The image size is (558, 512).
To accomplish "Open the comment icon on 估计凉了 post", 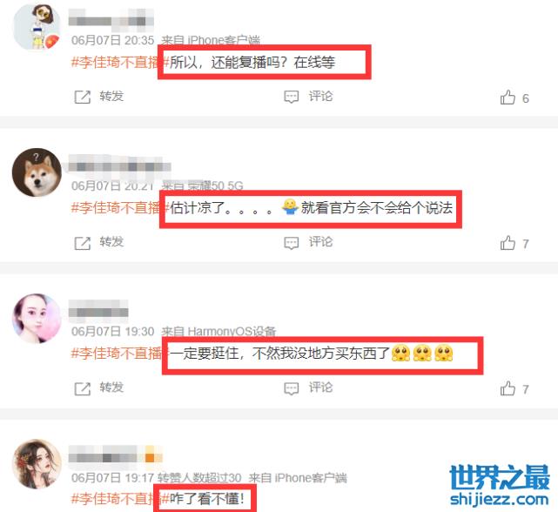I will [291, 243].
